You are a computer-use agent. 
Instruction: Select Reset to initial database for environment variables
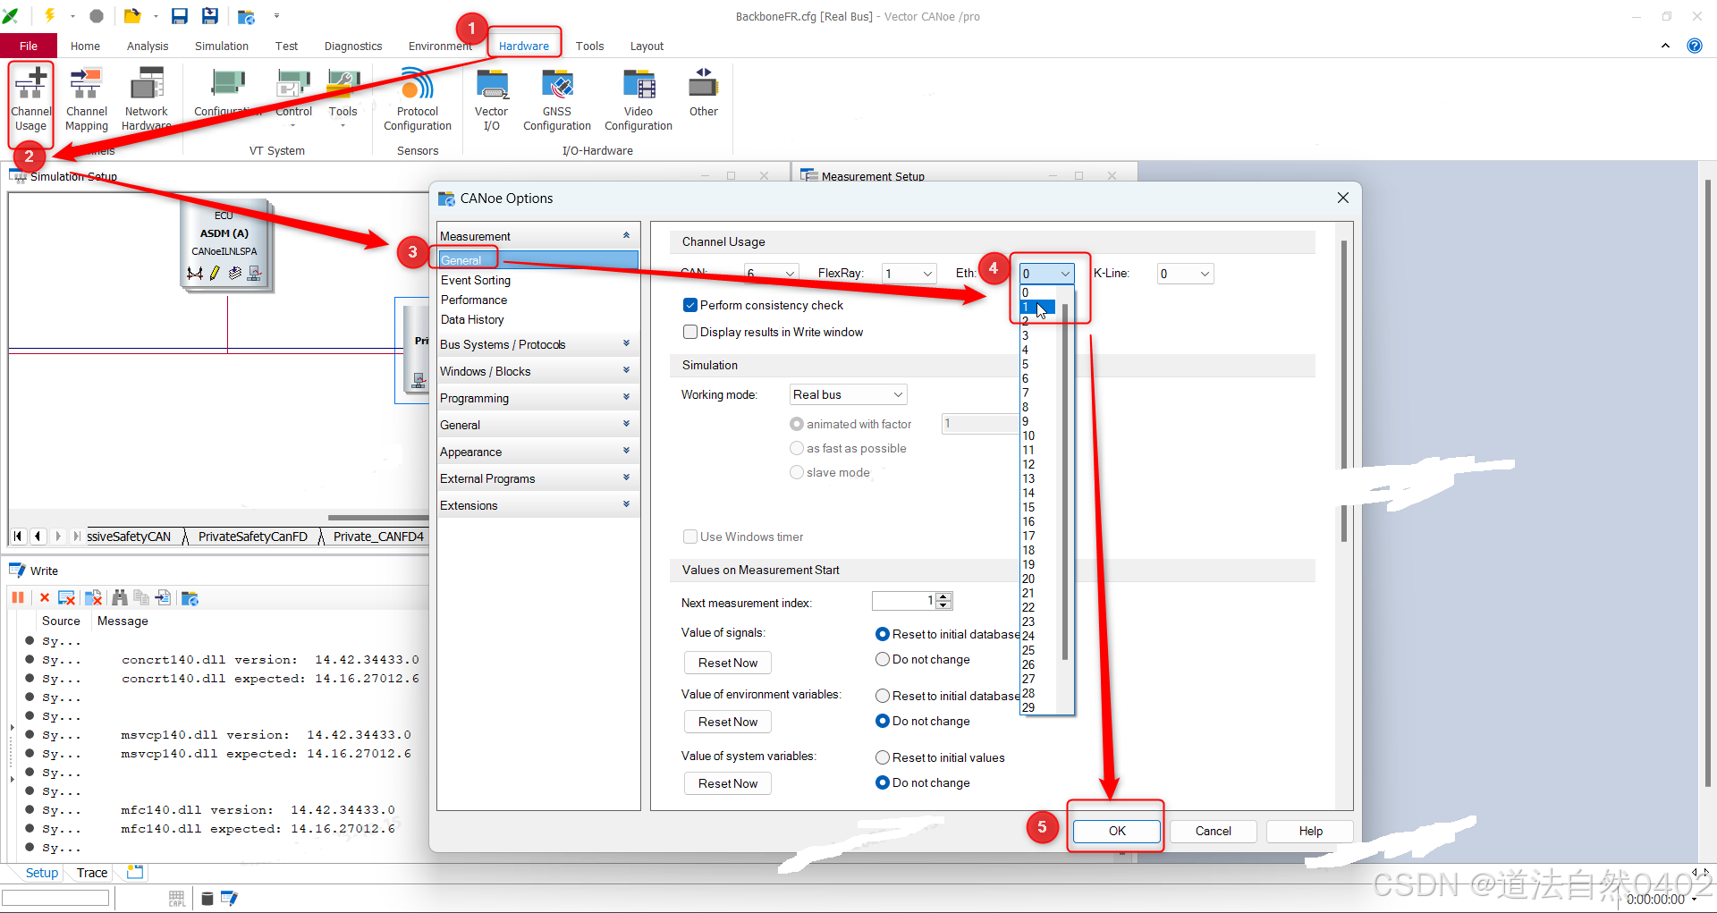pyautogui.click(x=882, y=696)
